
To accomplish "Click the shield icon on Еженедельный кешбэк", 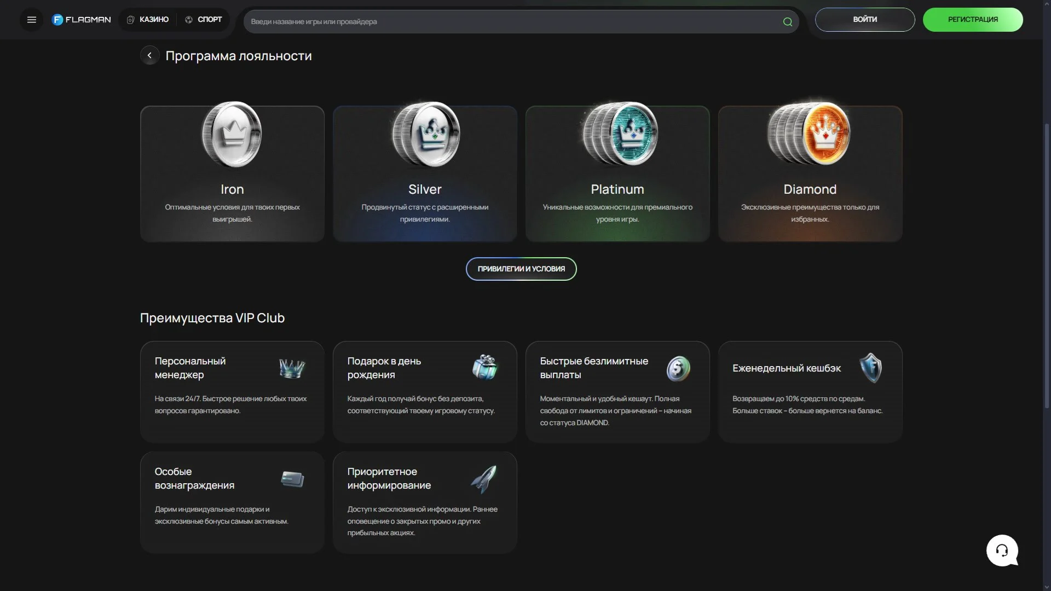I will [x=870, y=368].
